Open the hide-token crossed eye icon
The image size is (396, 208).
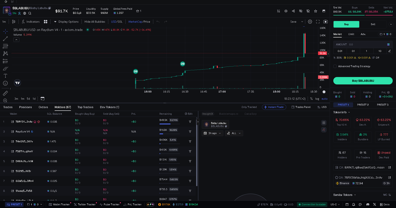(301, 11)
